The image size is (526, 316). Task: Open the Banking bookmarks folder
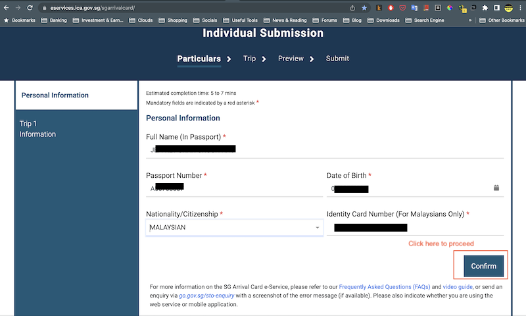(53, 20)
